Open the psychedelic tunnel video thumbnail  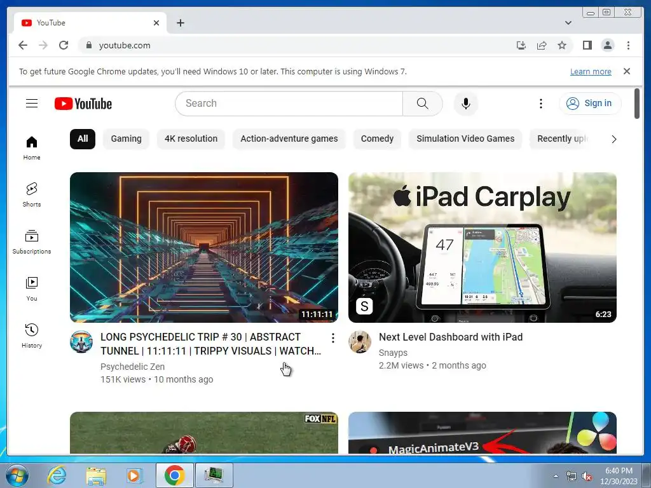coord(204,247)
